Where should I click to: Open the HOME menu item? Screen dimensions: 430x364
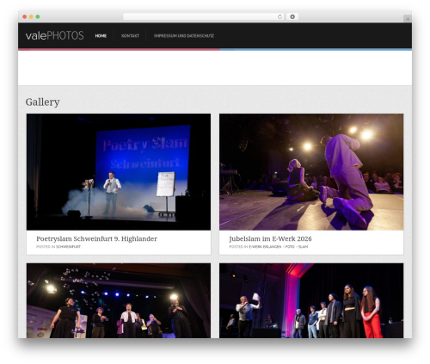pos(101,36)
